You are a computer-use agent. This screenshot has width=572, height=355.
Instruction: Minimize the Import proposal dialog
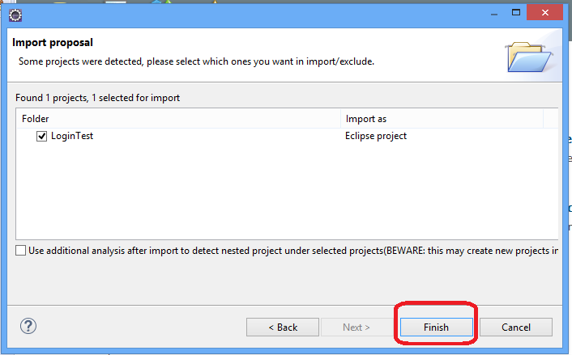pos(494,14)
